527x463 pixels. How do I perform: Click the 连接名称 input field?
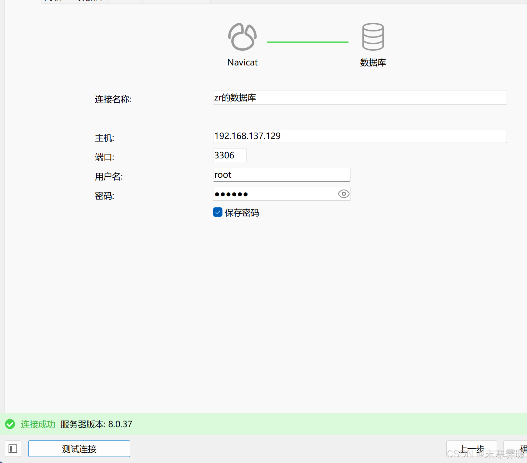click(360, 97)
